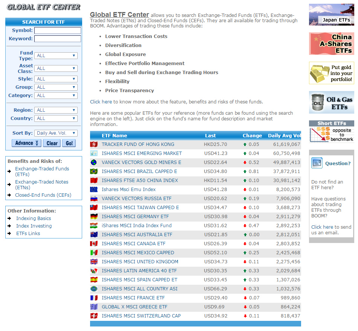
Task: Open ISHARES MSCI EMERGING MARKET fund page
Action: (142, 153)
